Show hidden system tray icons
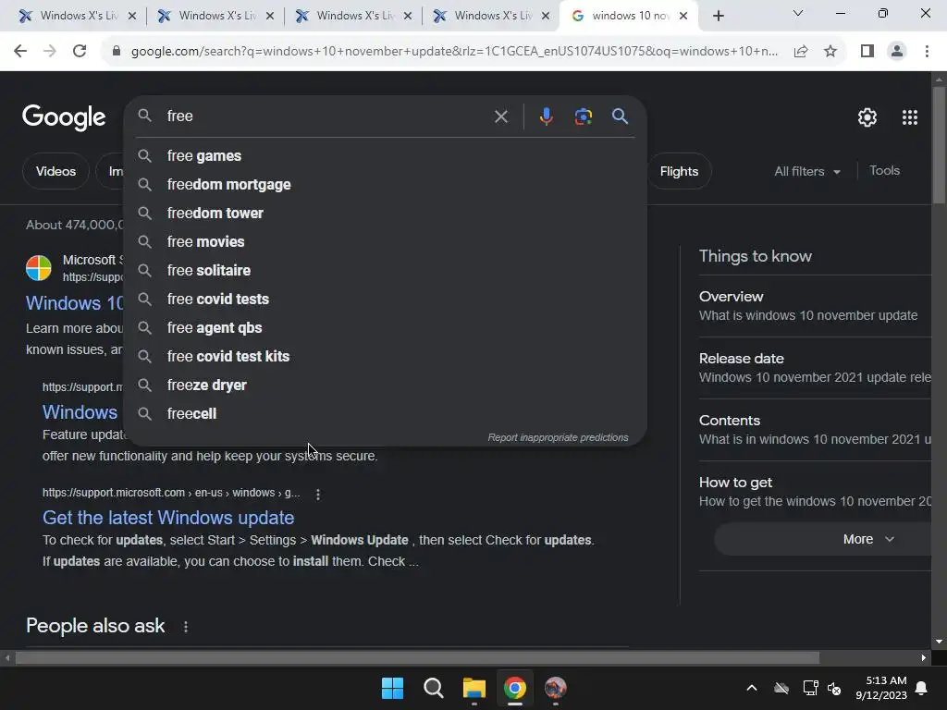 751,688
